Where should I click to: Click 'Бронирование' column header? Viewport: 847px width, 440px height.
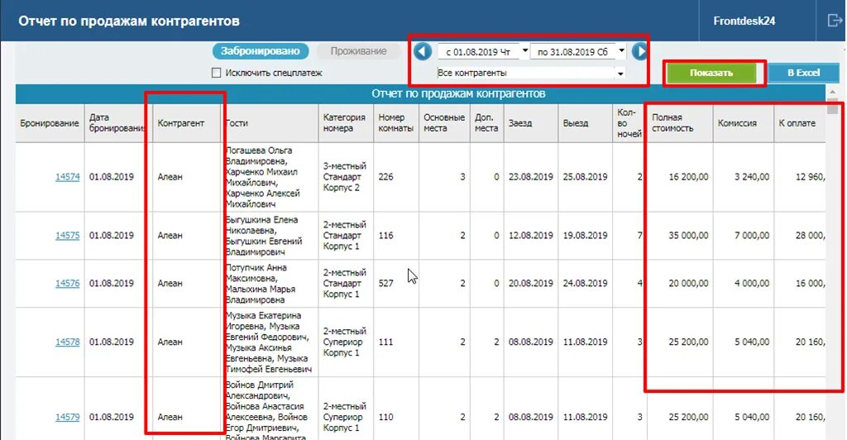pyautogui.click(x=50, y=123)
